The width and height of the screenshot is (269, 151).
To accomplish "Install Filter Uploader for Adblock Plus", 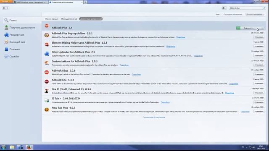I will coord(259,56).
